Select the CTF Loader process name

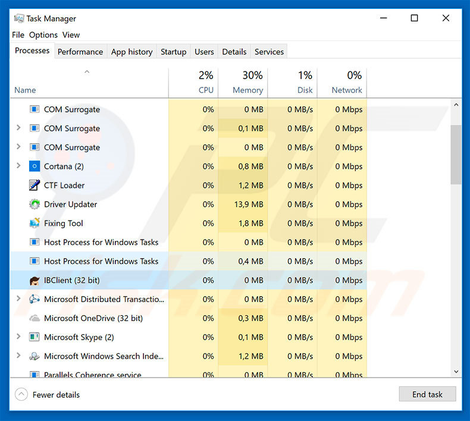coord(64,185)
